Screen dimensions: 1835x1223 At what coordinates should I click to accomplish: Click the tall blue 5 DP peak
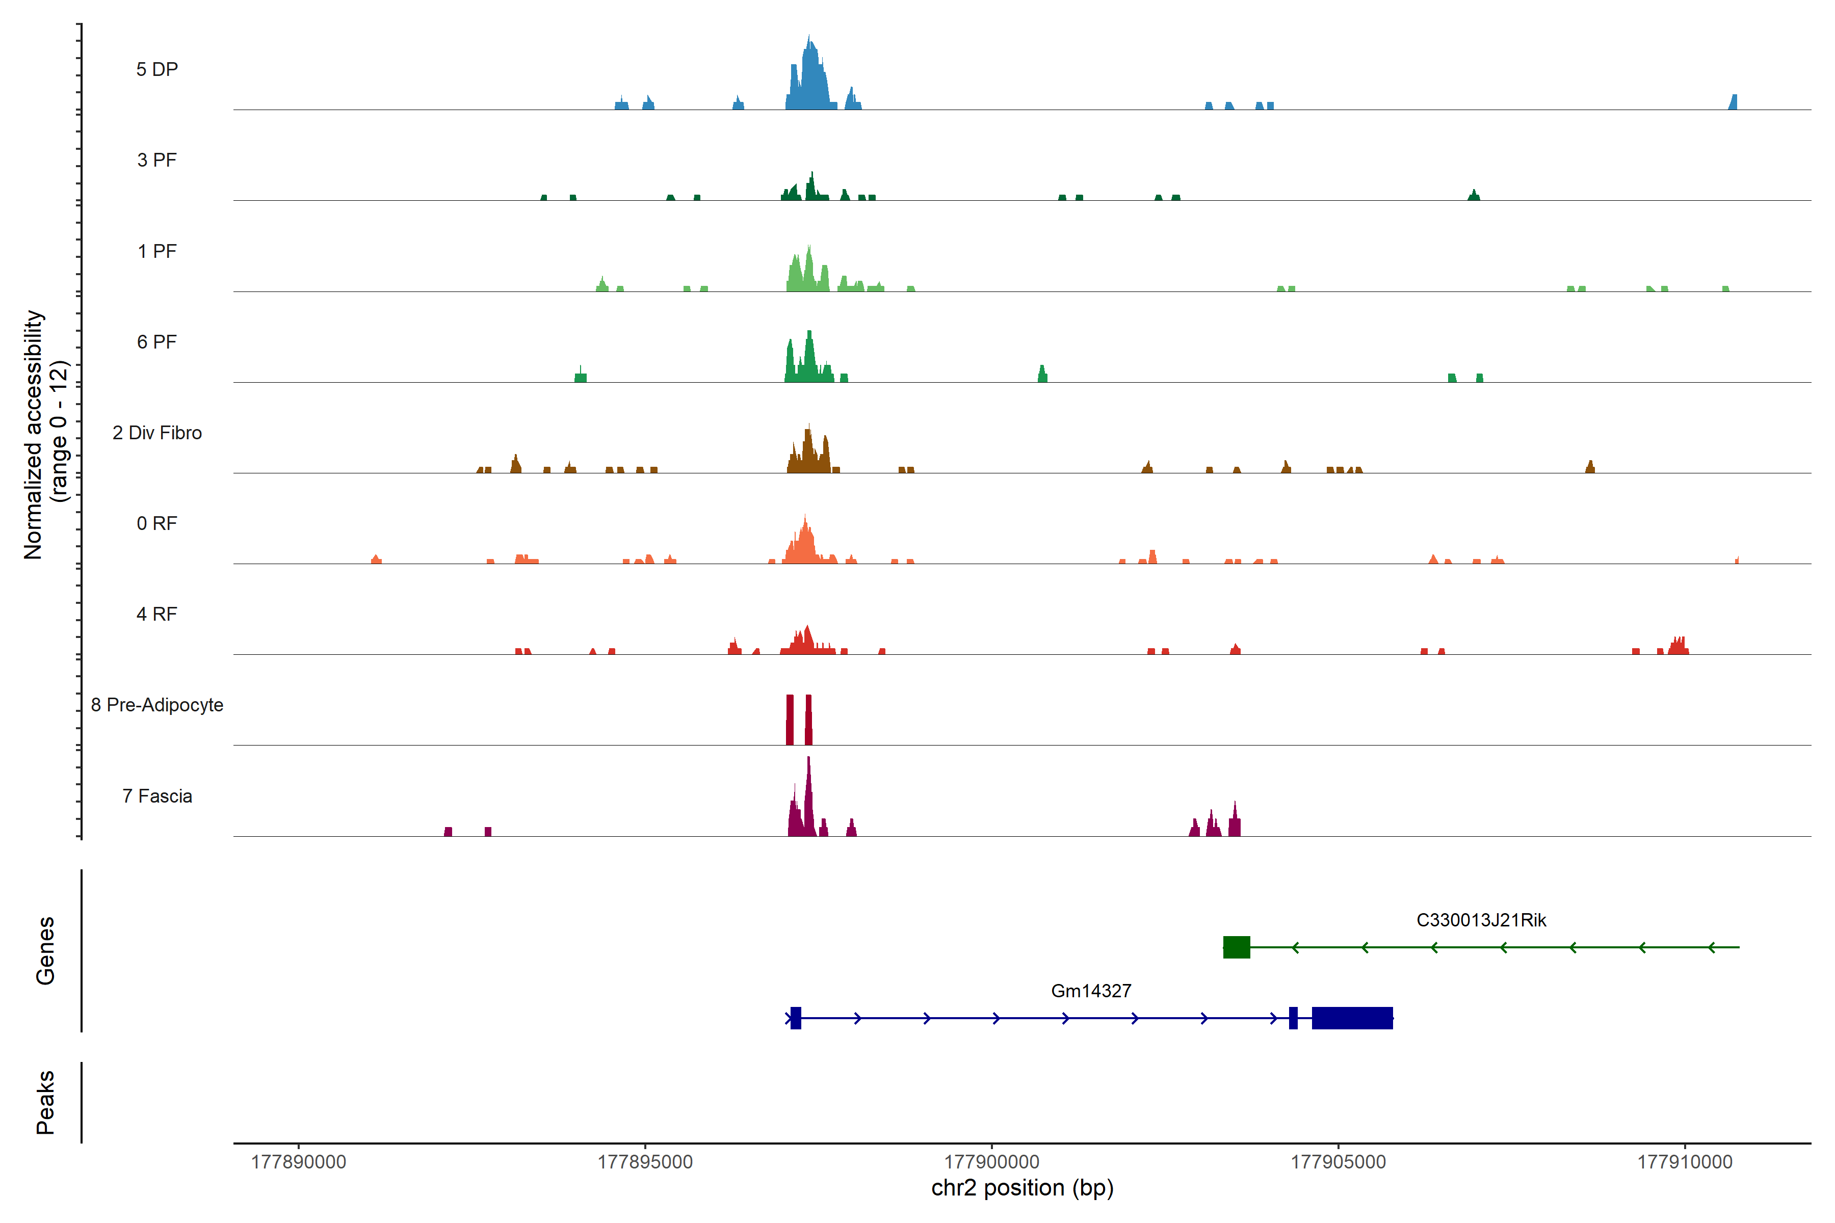point(811,78)
